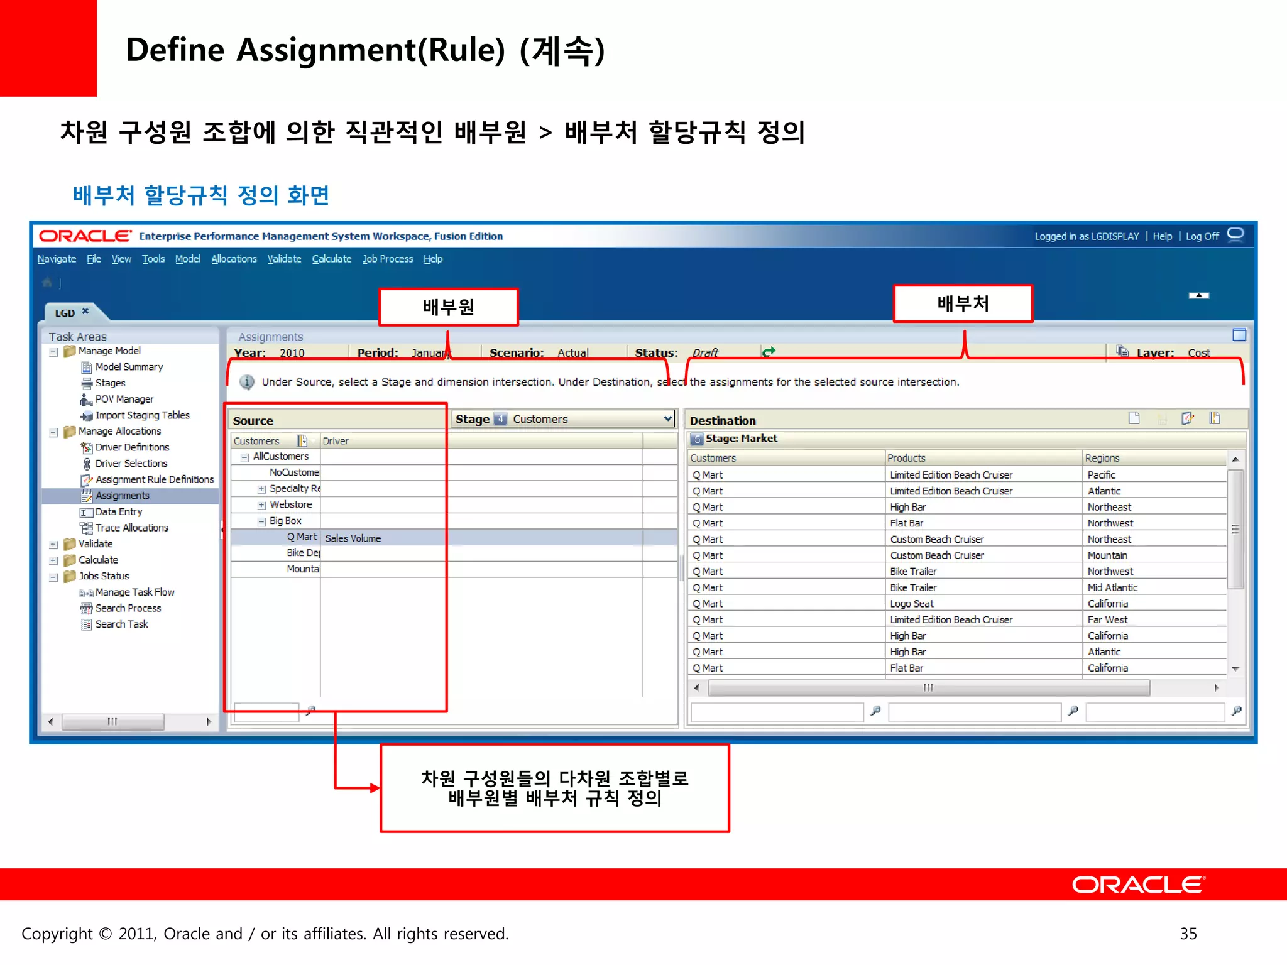1287x965 pixels.
Task: Click the Regions column header
Action: click(1154, 458)
